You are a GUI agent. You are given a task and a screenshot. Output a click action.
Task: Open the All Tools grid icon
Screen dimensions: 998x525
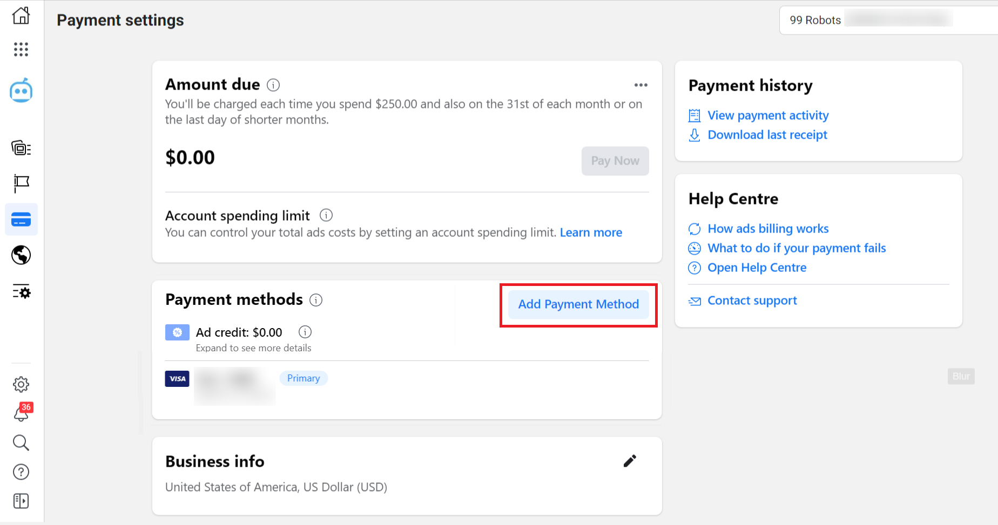pyautogui.click(x=21, y=49)
